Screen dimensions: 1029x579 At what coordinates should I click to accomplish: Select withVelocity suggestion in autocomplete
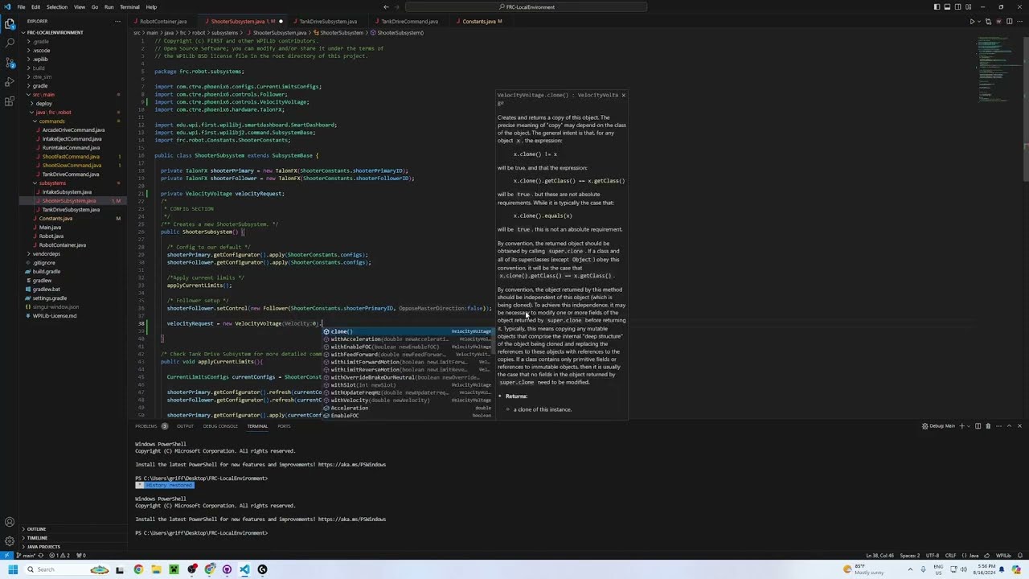click(x=408, y=400)
